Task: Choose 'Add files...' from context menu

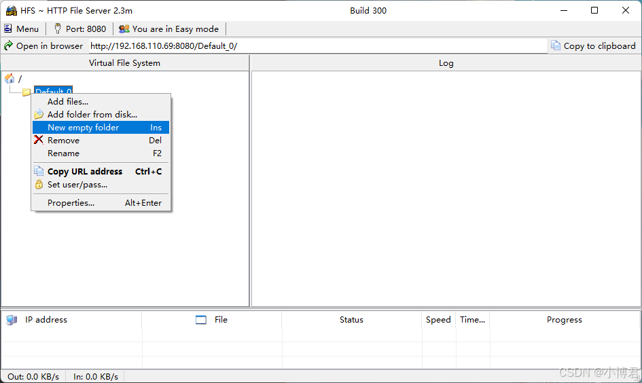Action: point(101,101)
